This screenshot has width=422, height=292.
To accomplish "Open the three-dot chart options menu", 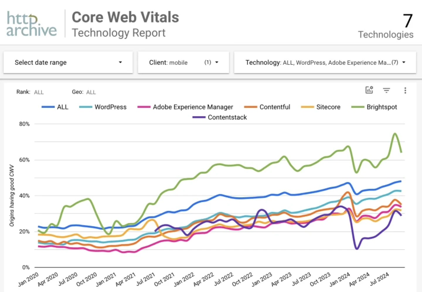I will click(405, 90).
